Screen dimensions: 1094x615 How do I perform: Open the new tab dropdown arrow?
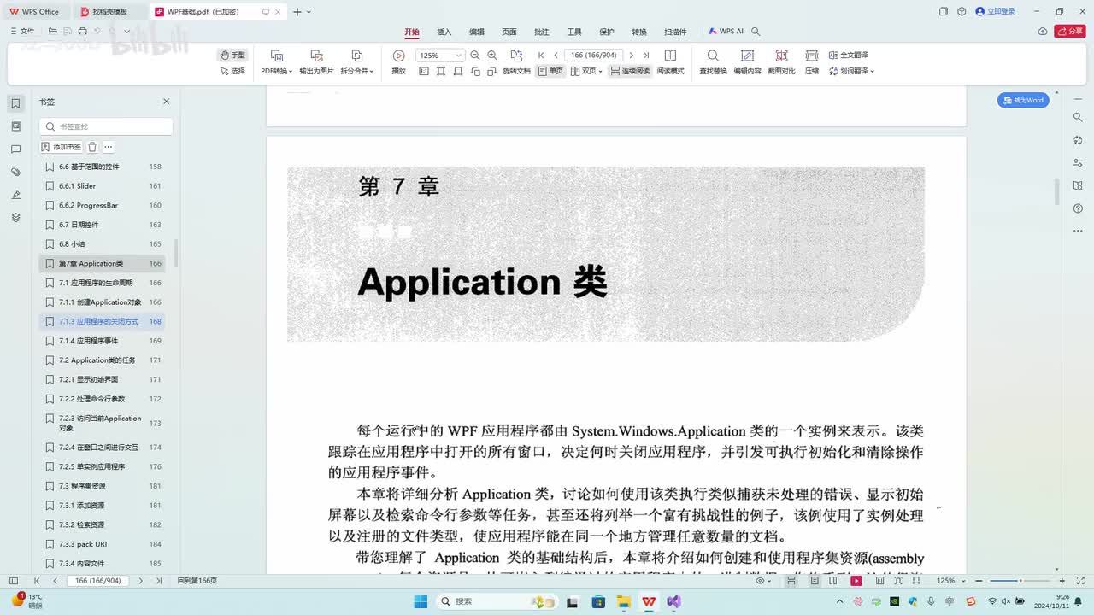[x=309, y=12]
